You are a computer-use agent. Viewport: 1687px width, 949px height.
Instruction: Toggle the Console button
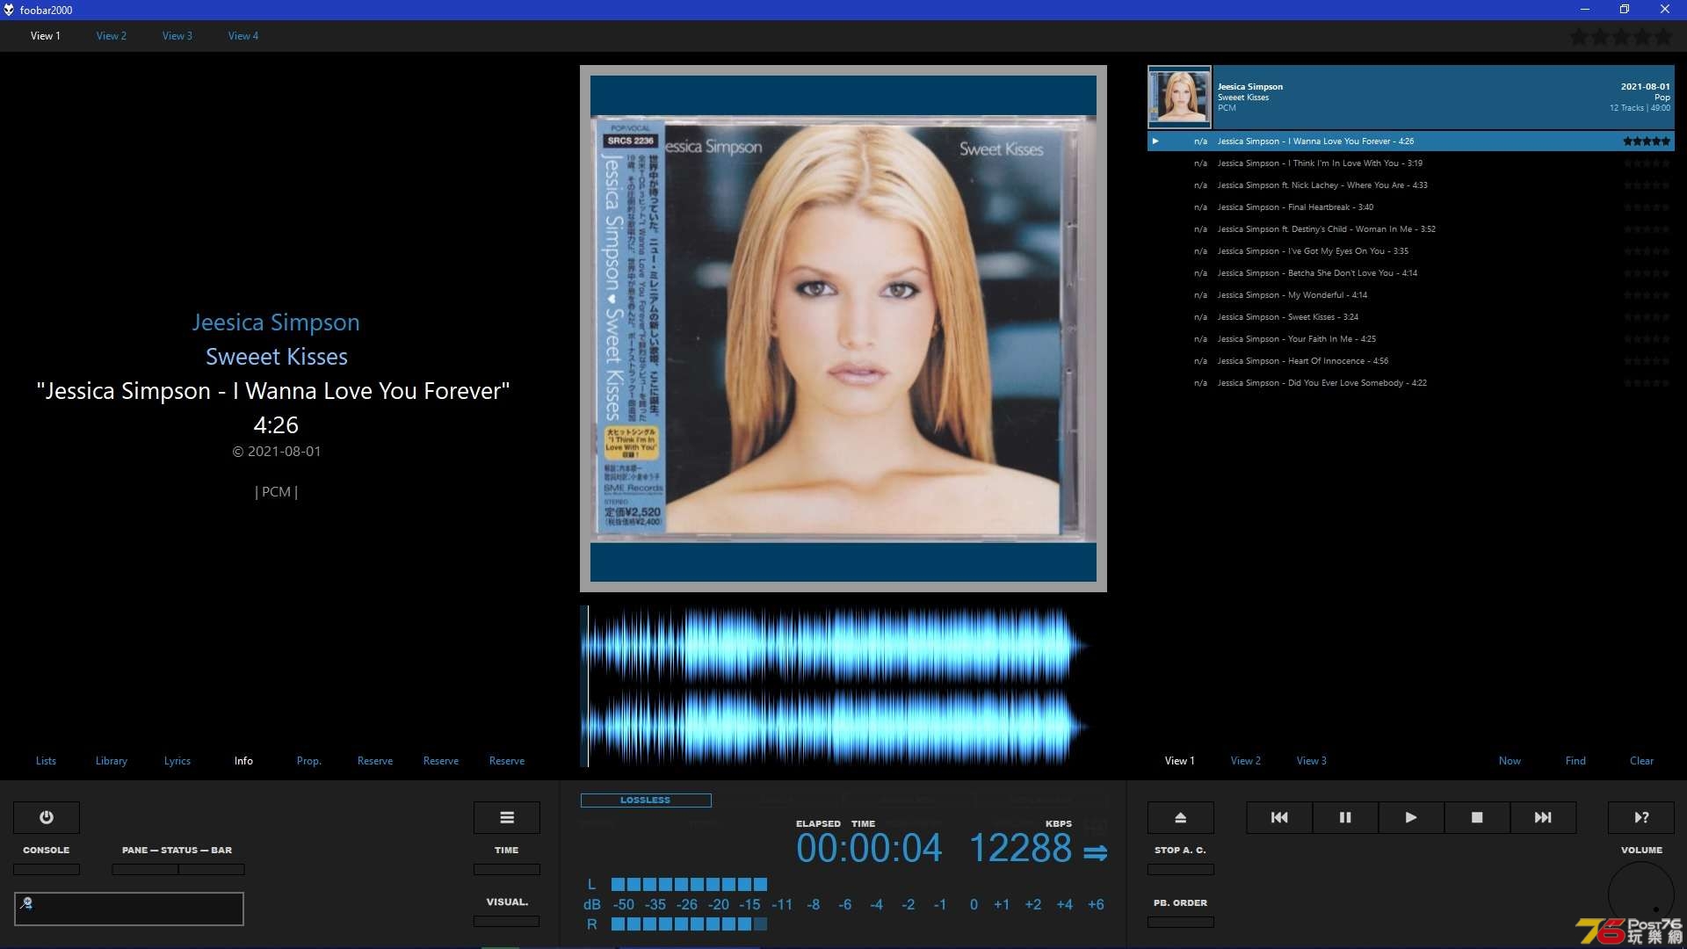(x=47, y=869)
